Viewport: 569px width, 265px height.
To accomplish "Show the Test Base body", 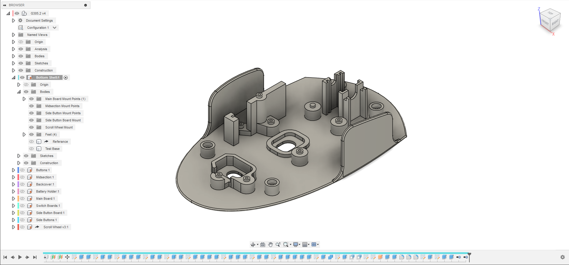I will point(31,149).
